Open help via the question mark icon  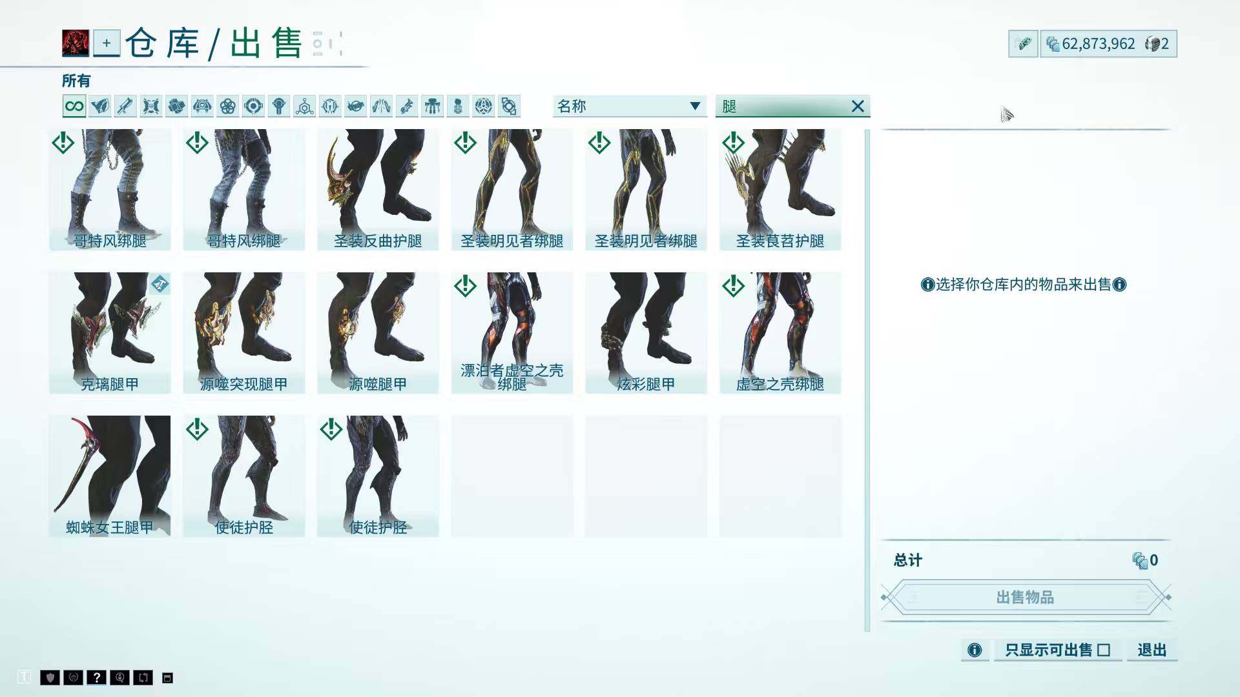point(96,678)
